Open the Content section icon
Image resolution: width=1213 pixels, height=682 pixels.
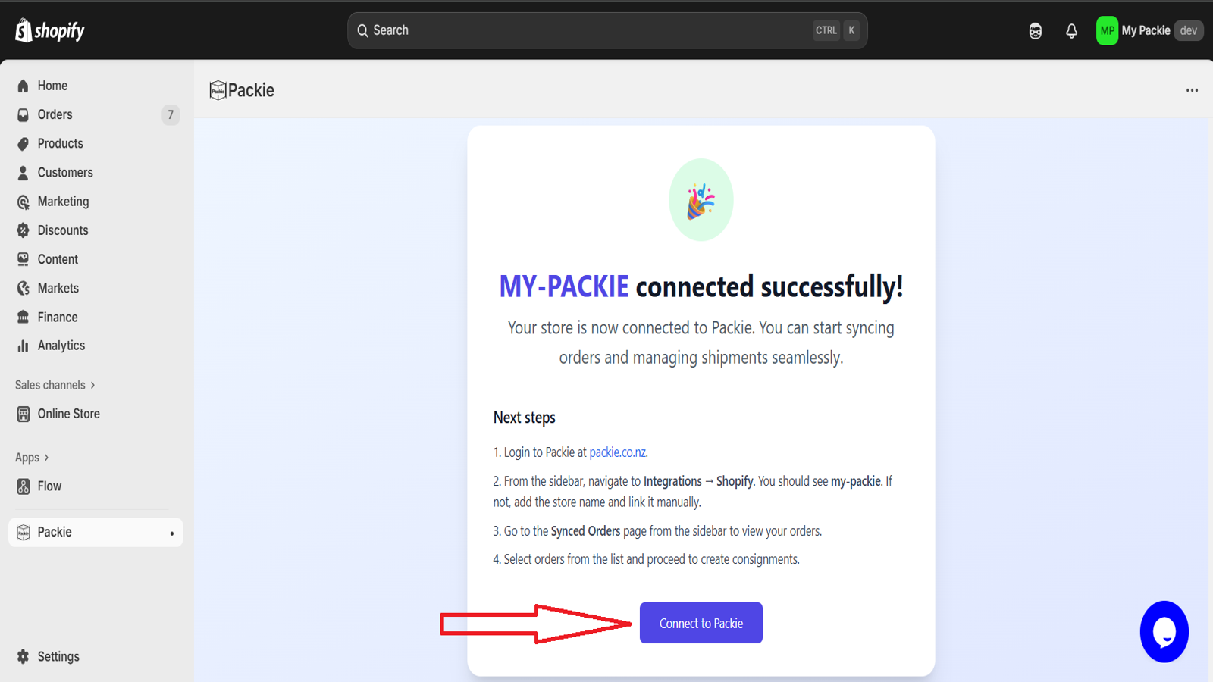click(23, 258)
